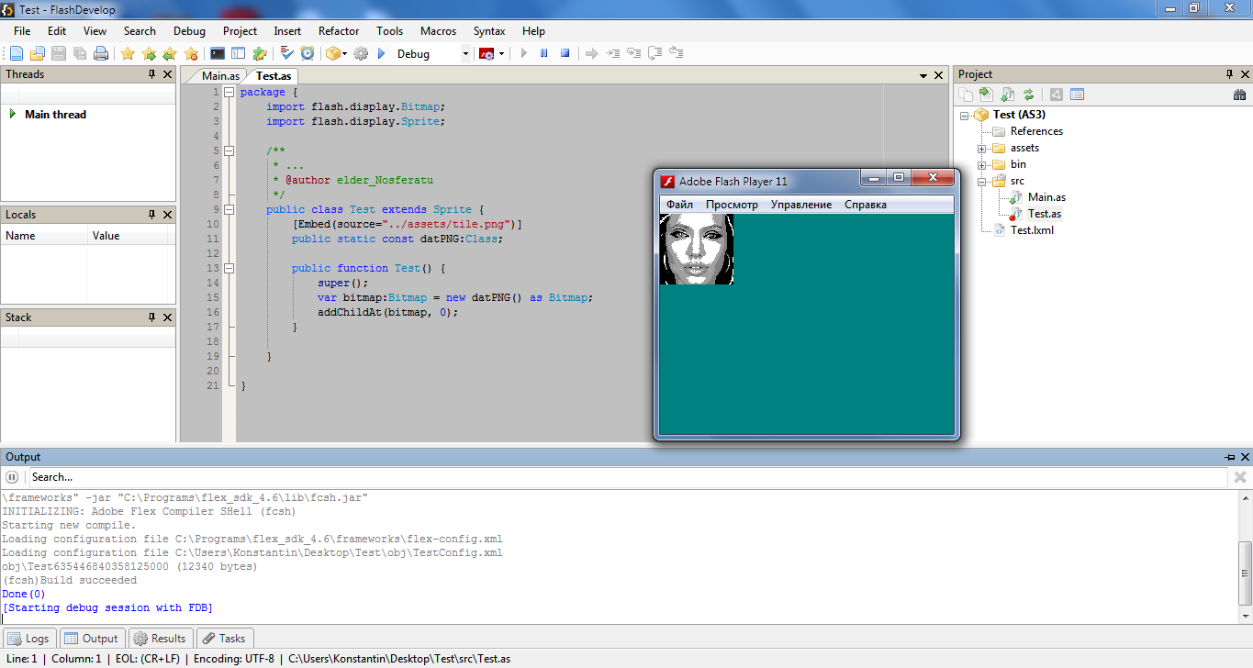This screenshot has height=668, width=1253.
Task: Expand the assets folder in the project tree
Action: click(x=981, y=149)
